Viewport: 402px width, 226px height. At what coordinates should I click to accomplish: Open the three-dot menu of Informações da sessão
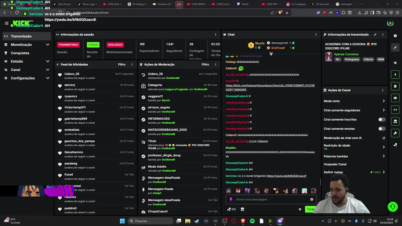click(x=215, y=35)
